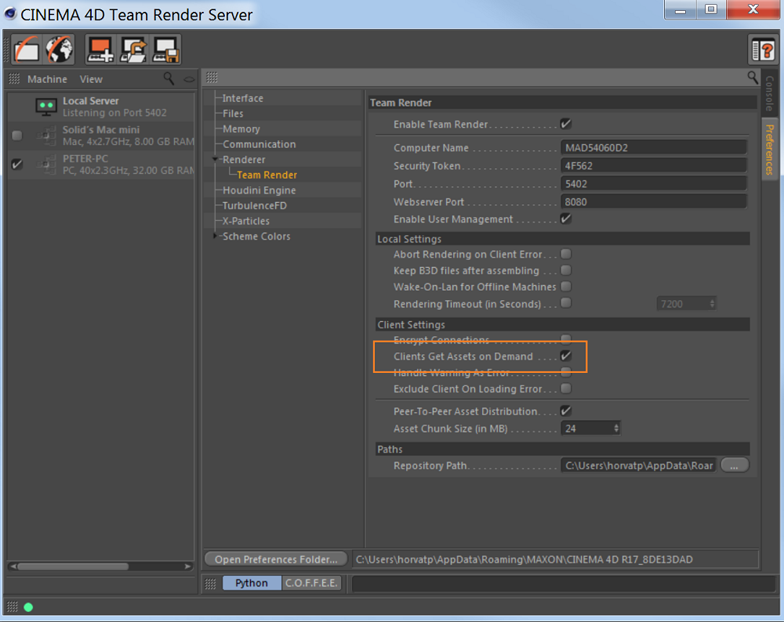Click the Machine list horizontal scrollbar
Screen dimensions: 784x622
[73, 566]
